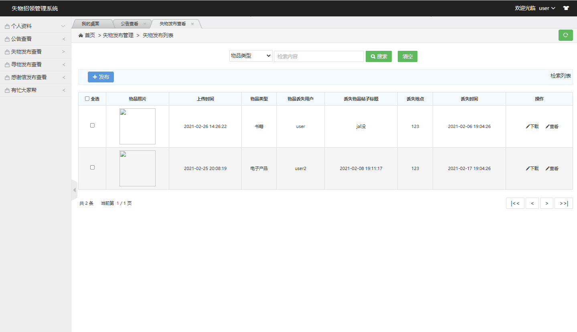Click the home icon in breadcrumb

coord(81,36)
